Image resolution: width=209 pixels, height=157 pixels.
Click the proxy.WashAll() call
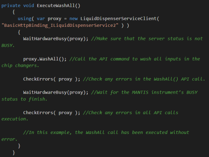click(x=45, y=59)
